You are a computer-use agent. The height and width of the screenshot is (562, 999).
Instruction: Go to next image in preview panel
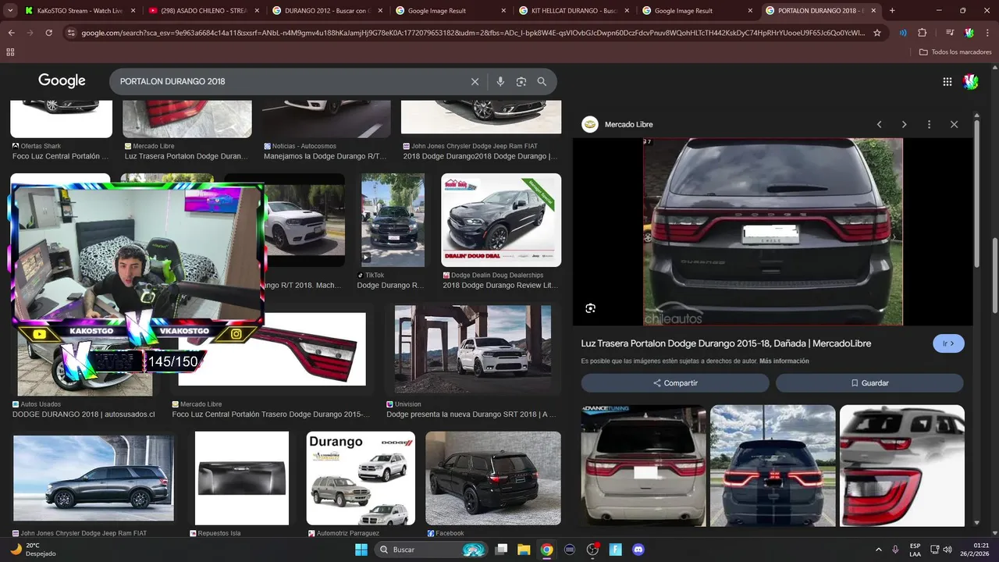tap(904, 124)
